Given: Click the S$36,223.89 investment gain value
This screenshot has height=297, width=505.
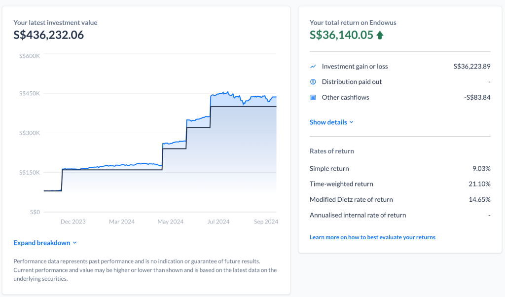Looking at the screenshot, I should (471, 67).
